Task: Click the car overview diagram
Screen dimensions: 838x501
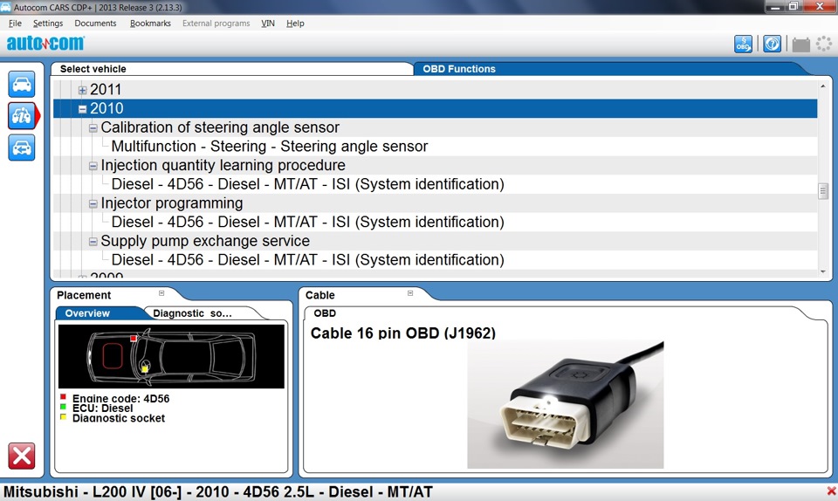Action: tap(171, 356)
